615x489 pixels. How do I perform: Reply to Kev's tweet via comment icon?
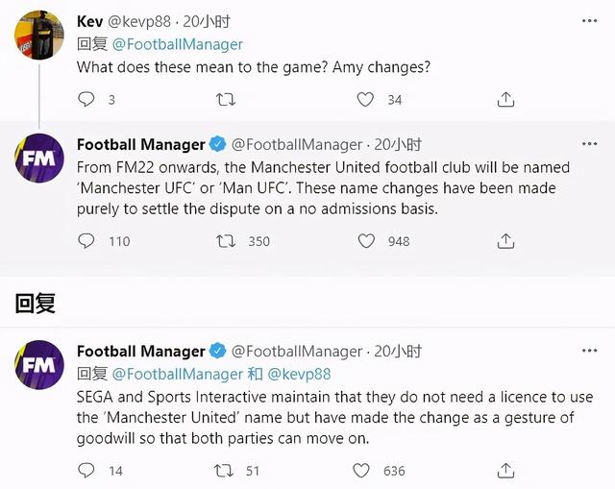coord(86,99)
